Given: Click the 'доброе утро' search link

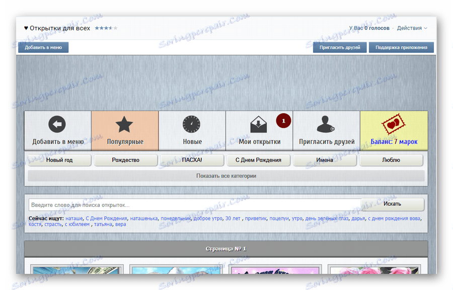Looking at the screenshot, I should [x=208, y=219].
